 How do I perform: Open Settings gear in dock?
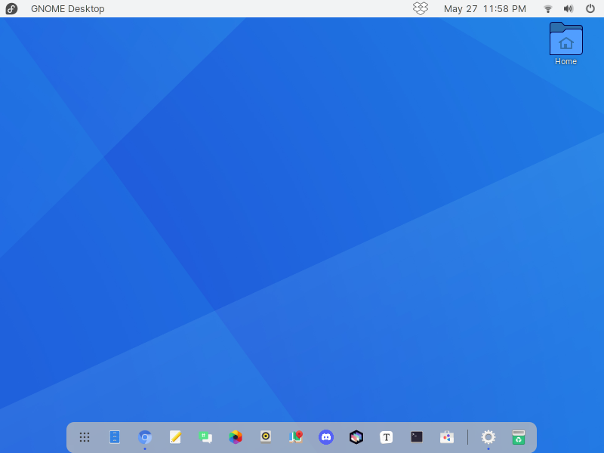[488, 437]
